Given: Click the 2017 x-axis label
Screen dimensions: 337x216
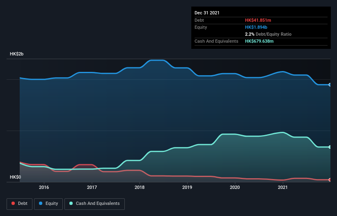Looking at the screenshot, I should click(92, 187).
